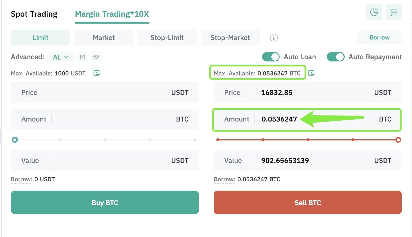Click the Borrow button
The height and width of the screenshot is (237, 412).
tap(380, 38)
